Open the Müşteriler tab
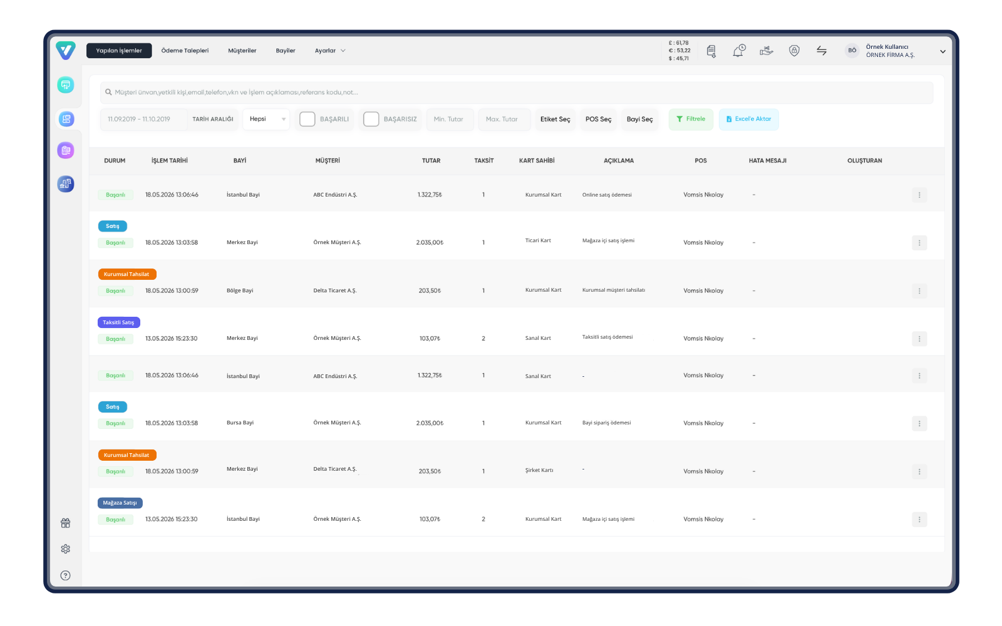Screen dimensions: 1002x626 [242, 51]
